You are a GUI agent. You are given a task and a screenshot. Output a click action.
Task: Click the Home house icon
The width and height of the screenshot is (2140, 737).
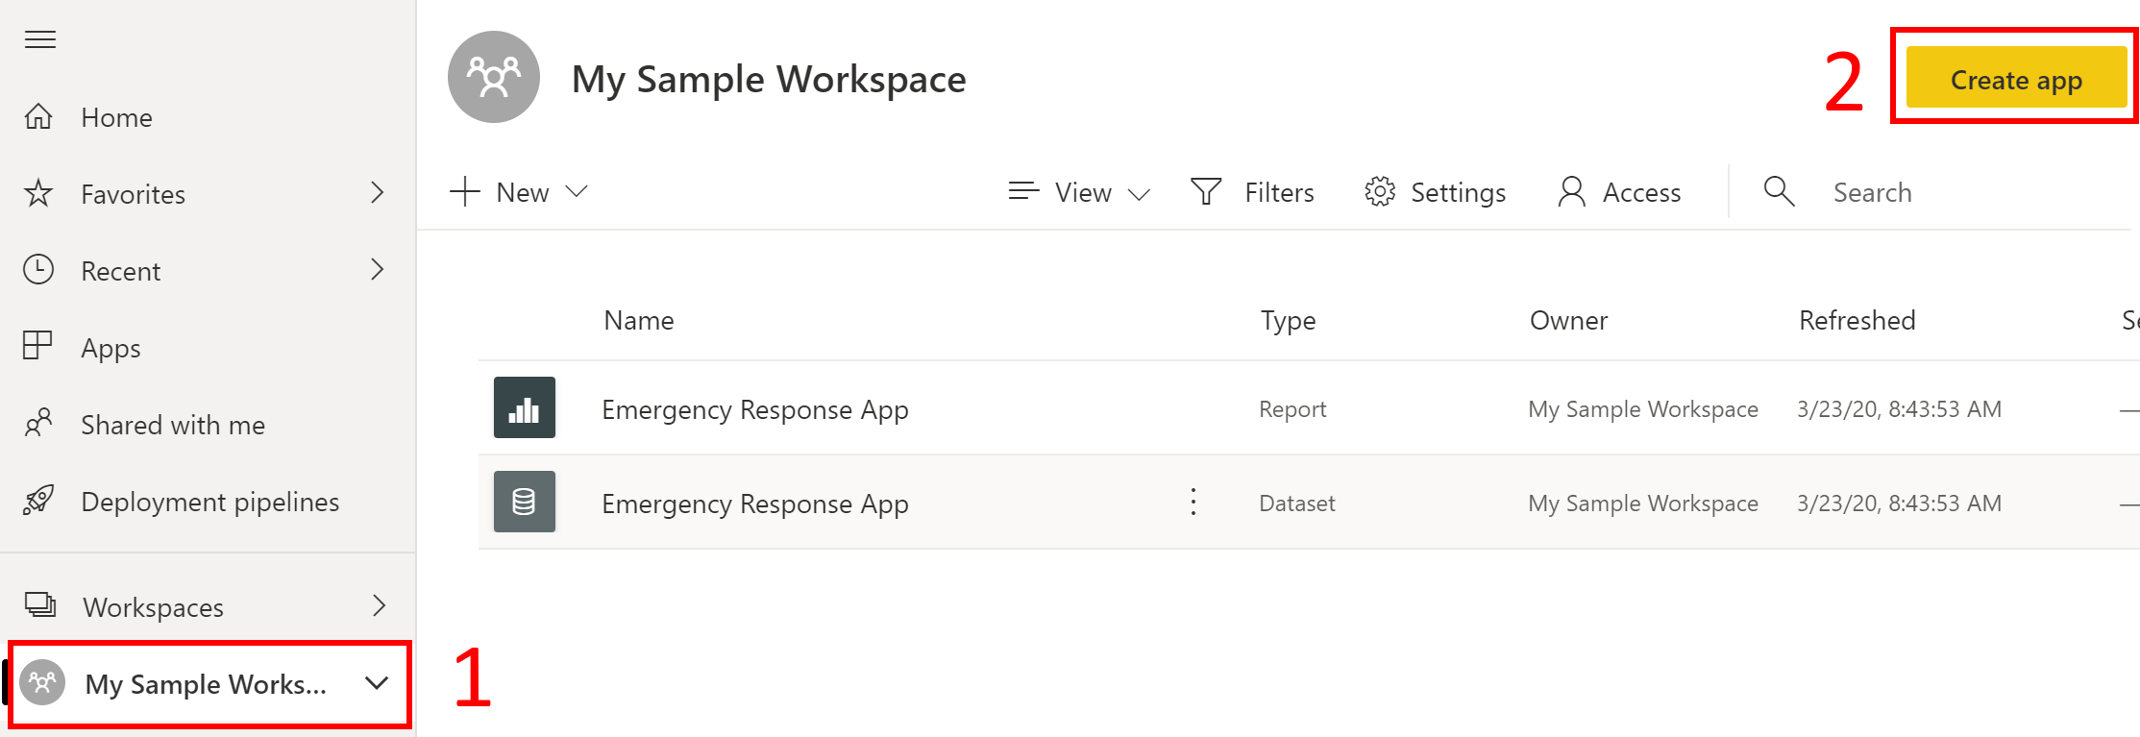tap(38, 116)
